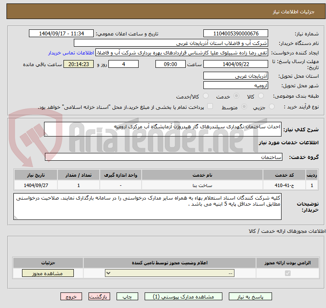Select the خدمت radio button

point(236,96)
